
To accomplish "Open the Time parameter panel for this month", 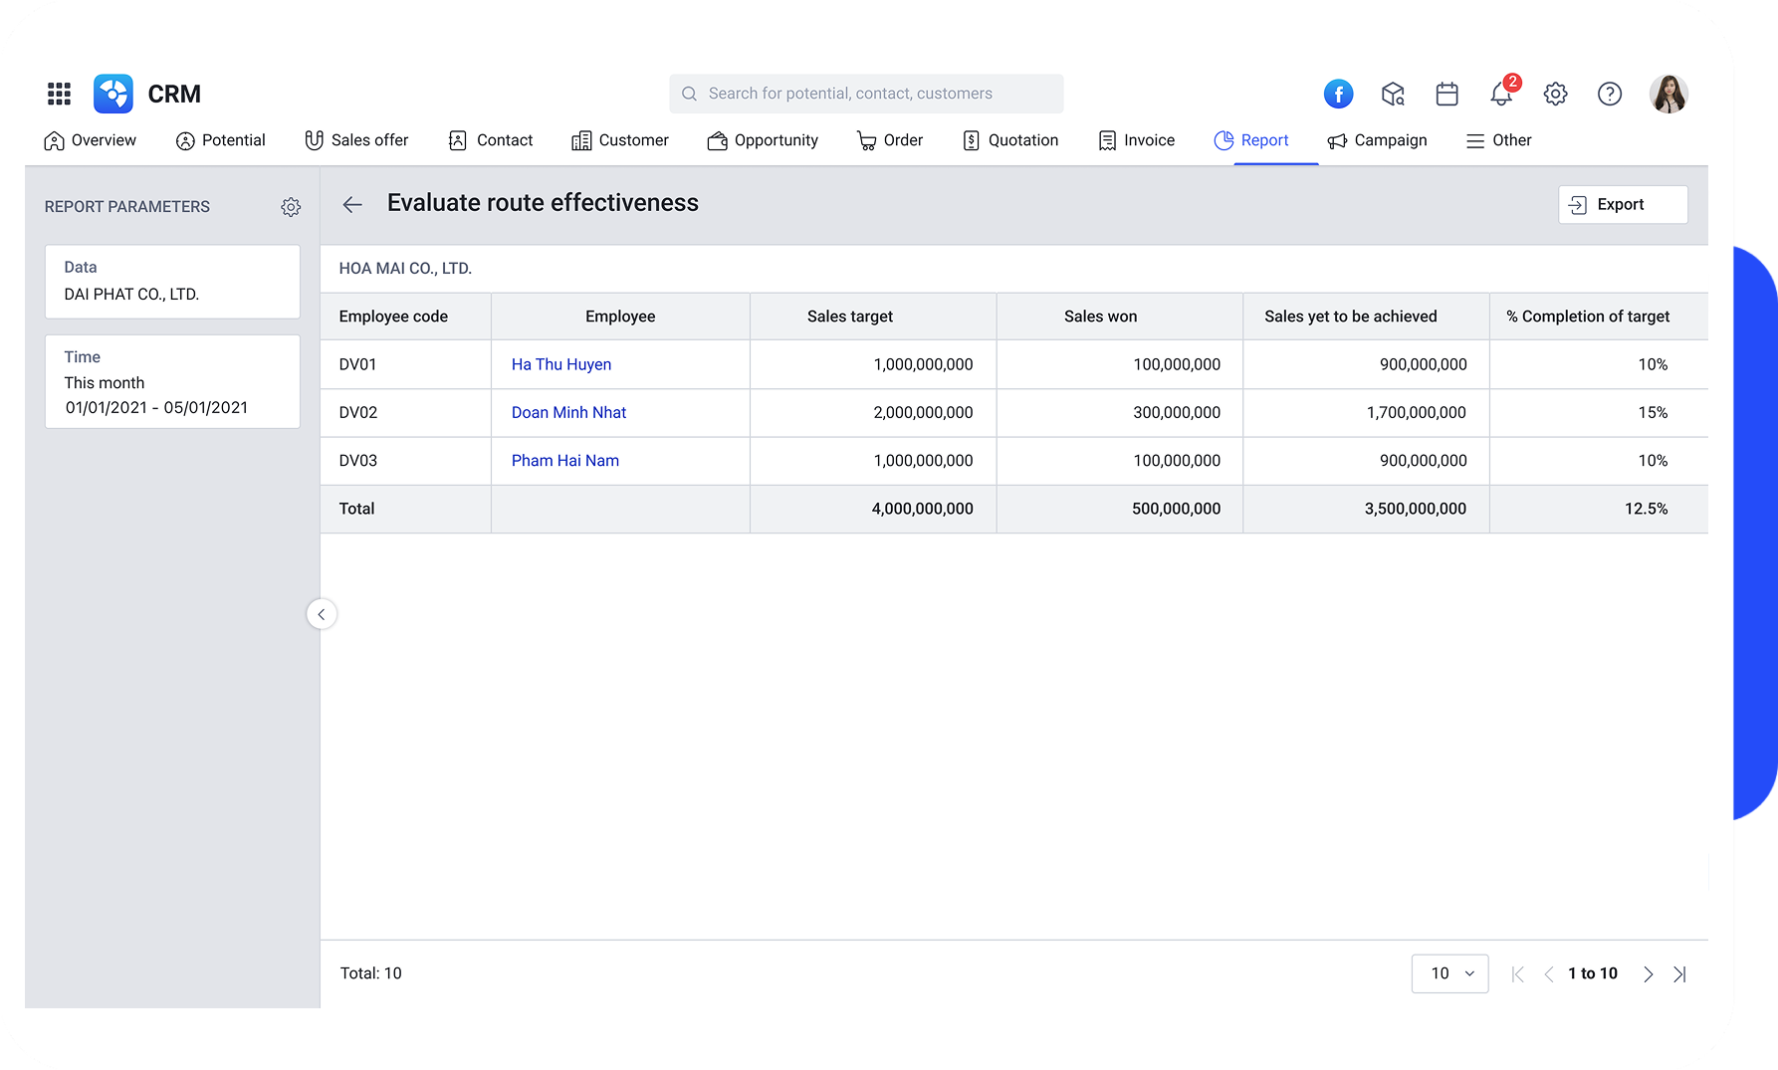I will [x=172, y=381].
